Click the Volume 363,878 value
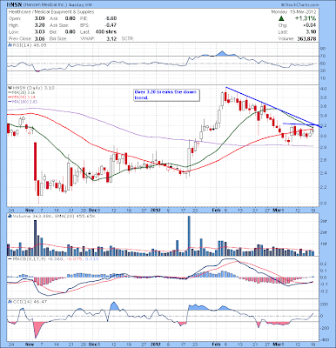Image resolution: width=336 pixels, height=348 pixels. pyautogui.click(x=307, y=38)
